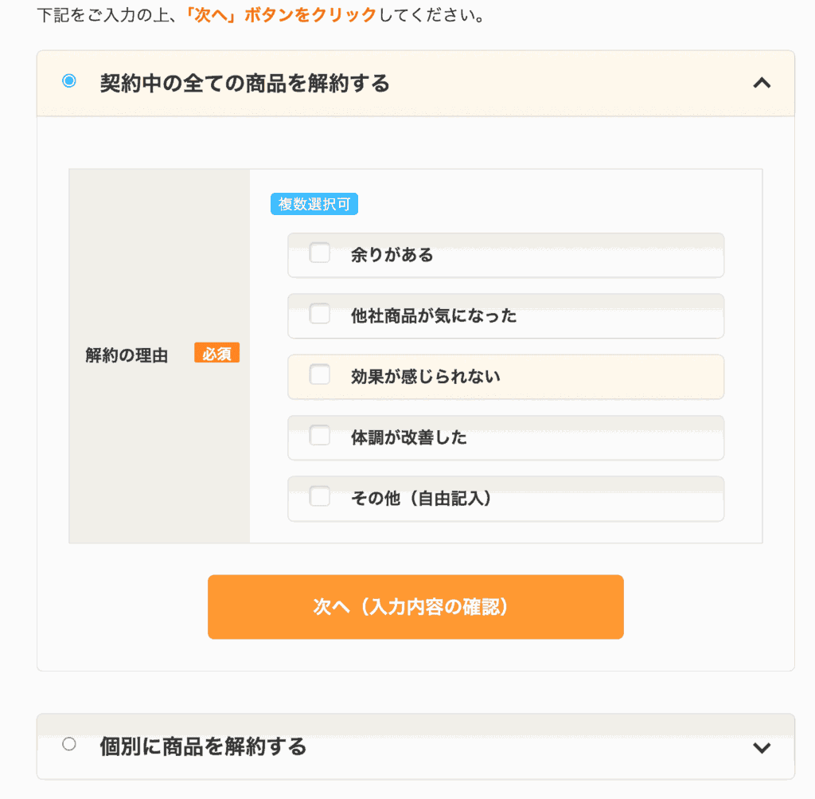Click the 契約中の全ての商品を解約する header title

coord(245,83)
